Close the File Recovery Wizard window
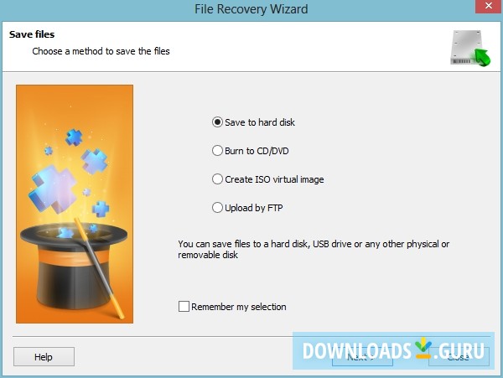 [x=488, y=6]
